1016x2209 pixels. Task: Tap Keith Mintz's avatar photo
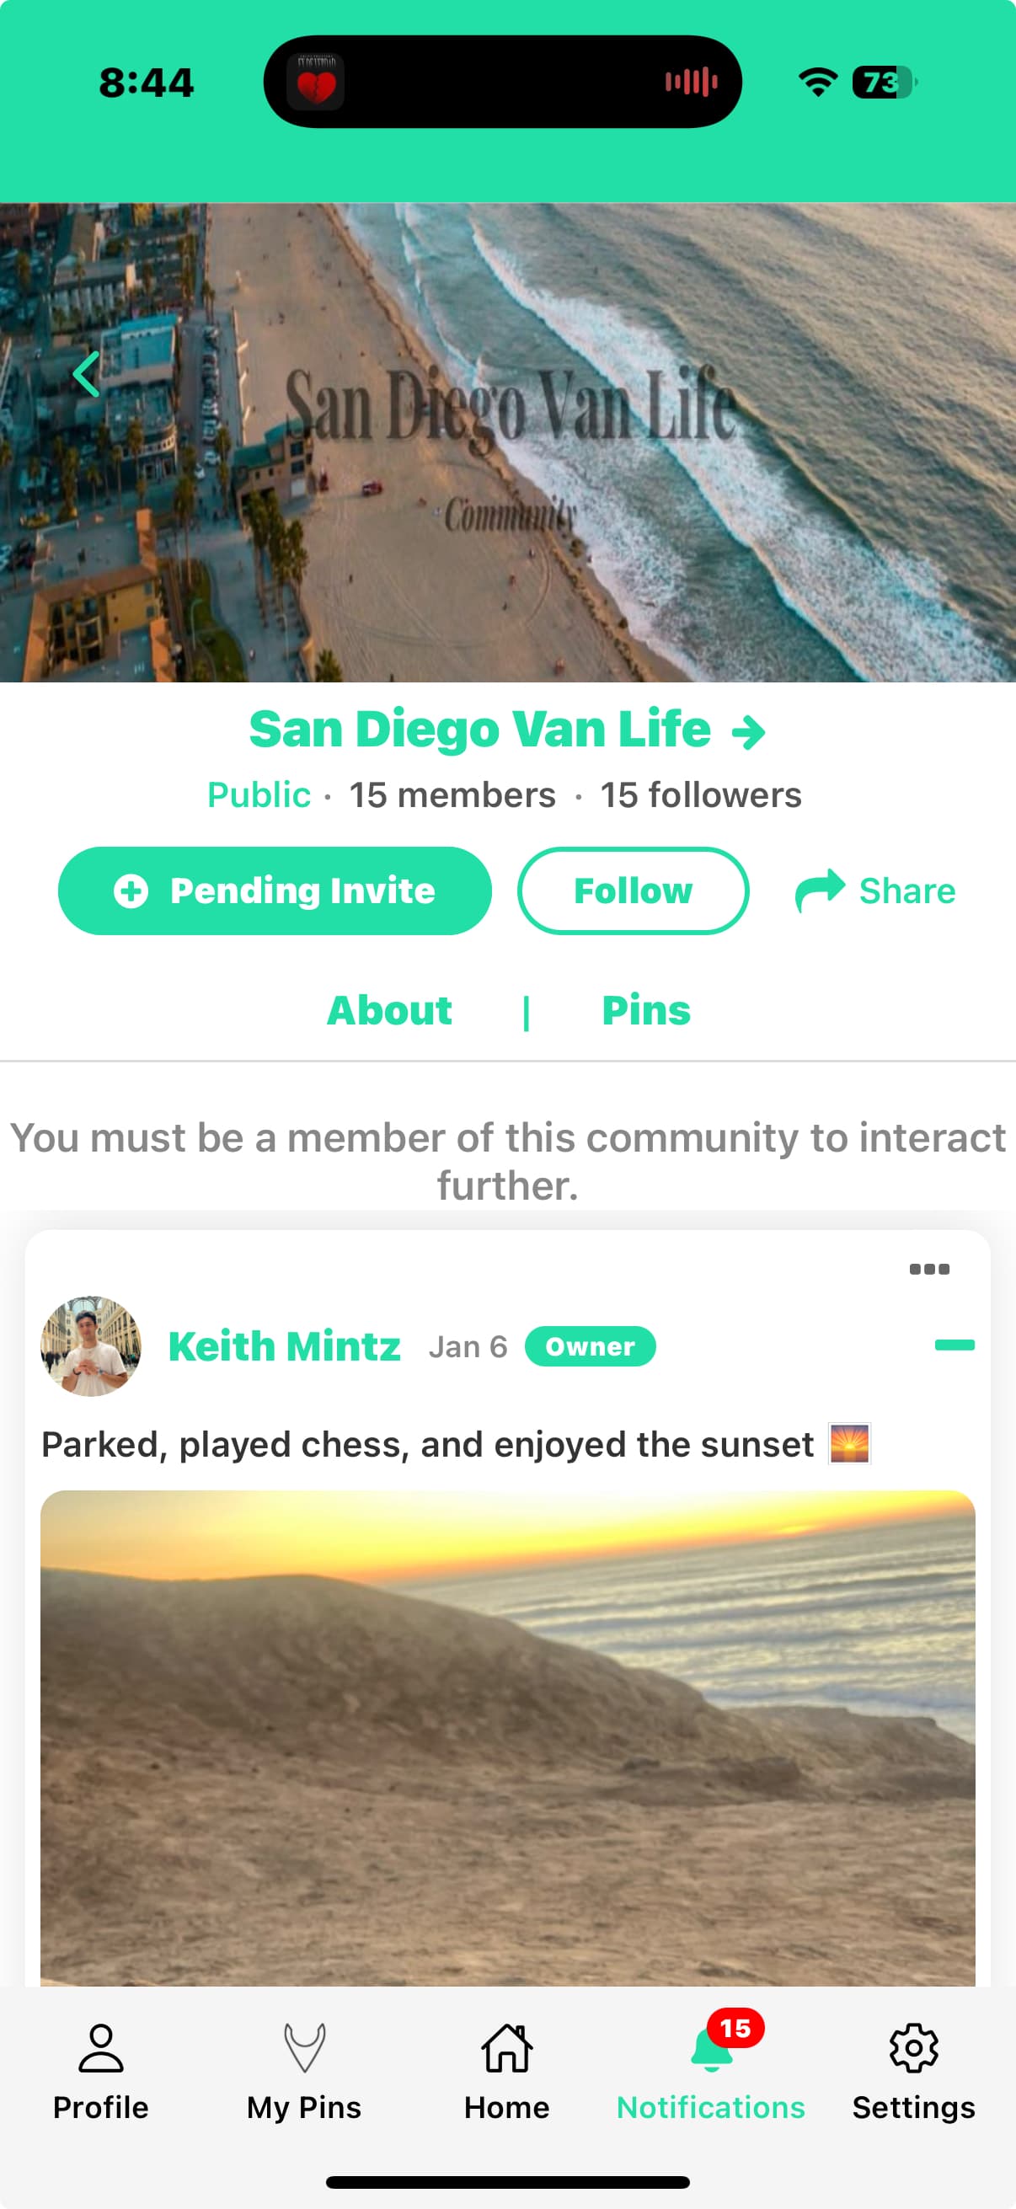(91, 1346)
